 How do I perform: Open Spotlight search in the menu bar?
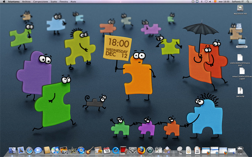248,1
